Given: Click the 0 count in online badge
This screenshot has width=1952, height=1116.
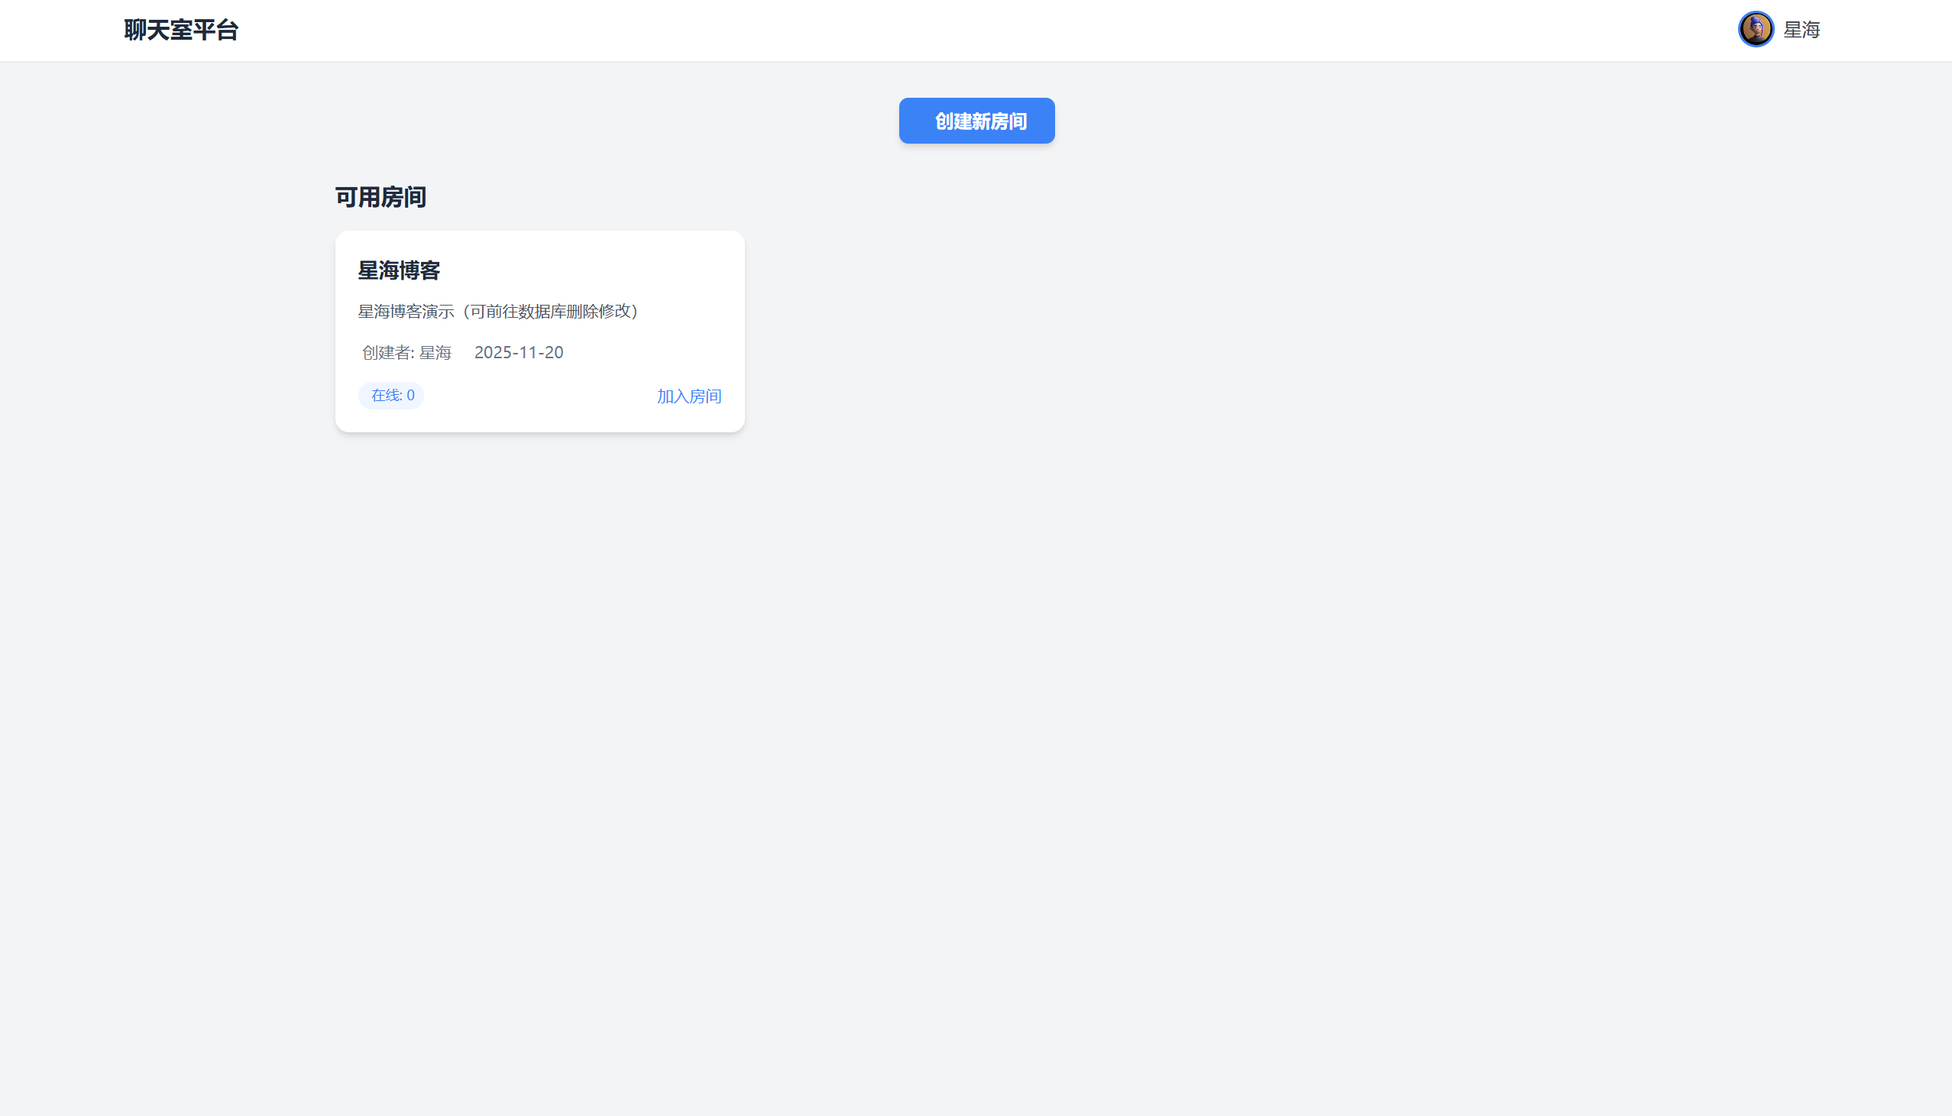Looking at the screenshot, I should point(411,396).
